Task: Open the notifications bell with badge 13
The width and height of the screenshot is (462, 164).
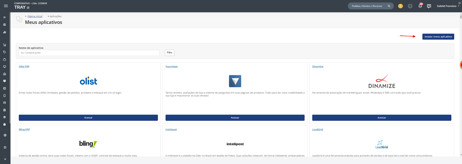Action: pyautogui.click(x=420, y=5)
